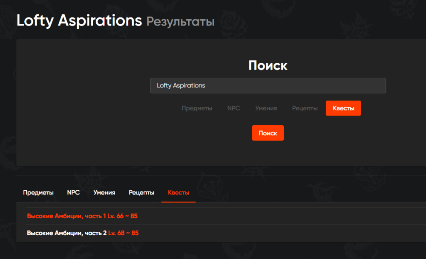426x259 pixels.
Task: Open quest Высокие Амбиции, часть 1
Action: pyautogui.click(x=66, y=216)
